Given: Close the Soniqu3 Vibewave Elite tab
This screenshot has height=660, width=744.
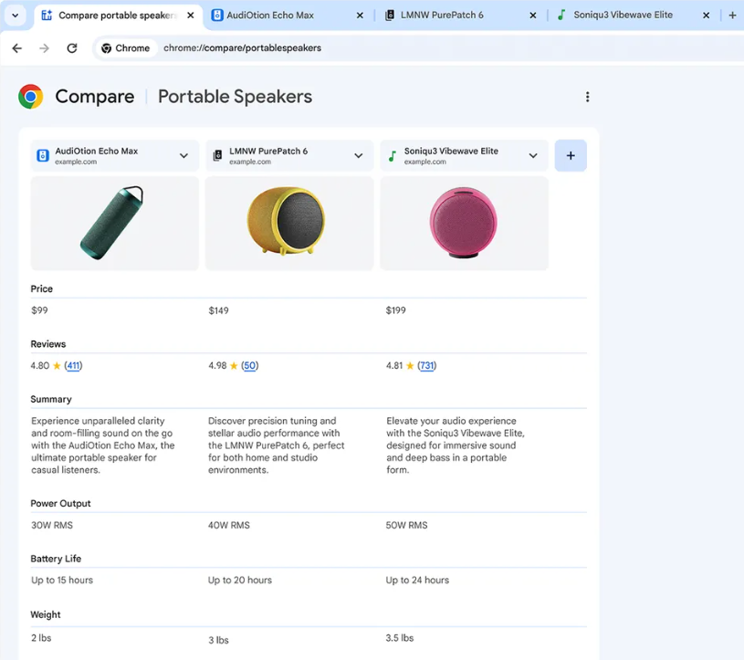Looking at the screenshot, I should [706, 16].
